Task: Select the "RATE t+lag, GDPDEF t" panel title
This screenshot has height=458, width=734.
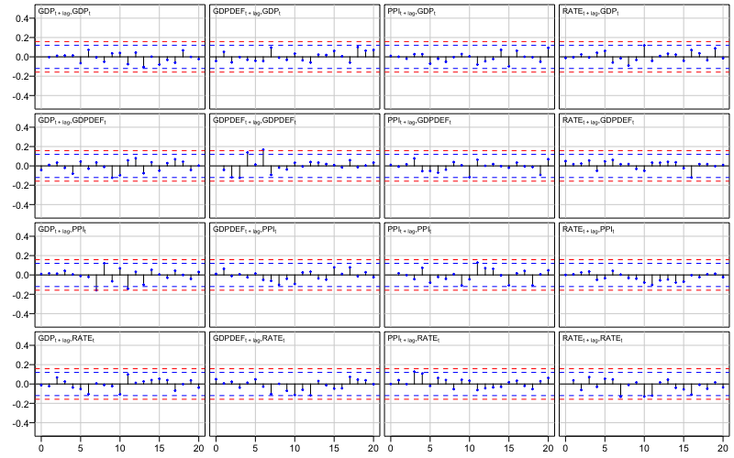Action: (x=599, y=121)
